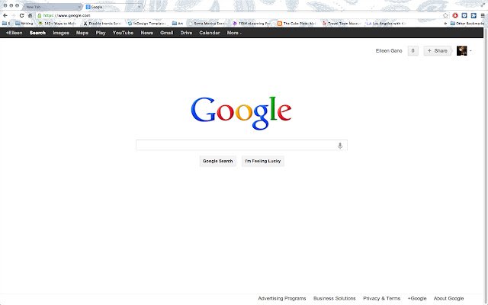488x305 pixels.
Task: Click the voice search microphone icon
Action: pos(340,146)
